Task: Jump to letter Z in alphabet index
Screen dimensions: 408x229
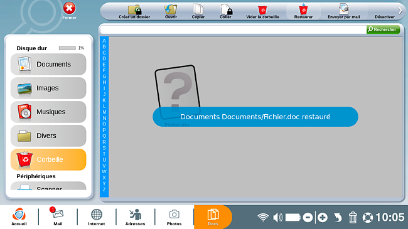Action: coord(104,189)
